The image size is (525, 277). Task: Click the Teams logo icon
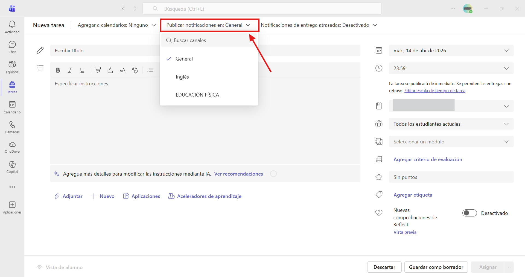click(12, 8)
